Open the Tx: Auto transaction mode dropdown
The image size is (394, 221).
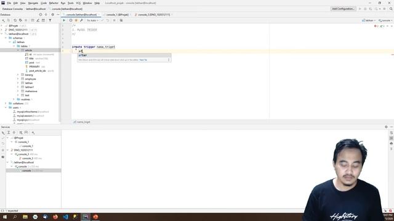tap(93, 20)
